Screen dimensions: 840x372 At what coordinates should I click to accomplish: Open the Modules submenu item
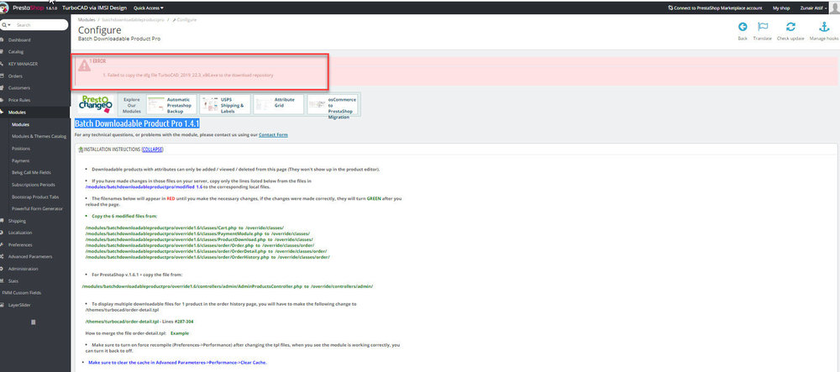point(20,124)
